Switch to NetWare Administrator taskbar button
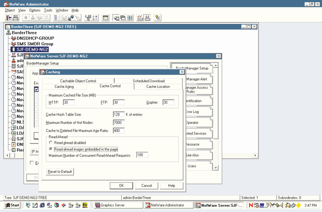322x212 pixels. pos(169,205)
